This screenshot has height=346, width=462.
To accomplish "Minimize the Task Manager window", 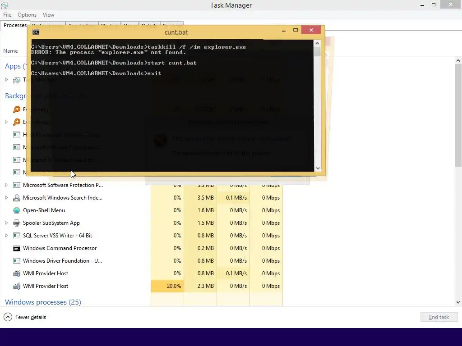I will pos(422,5).
